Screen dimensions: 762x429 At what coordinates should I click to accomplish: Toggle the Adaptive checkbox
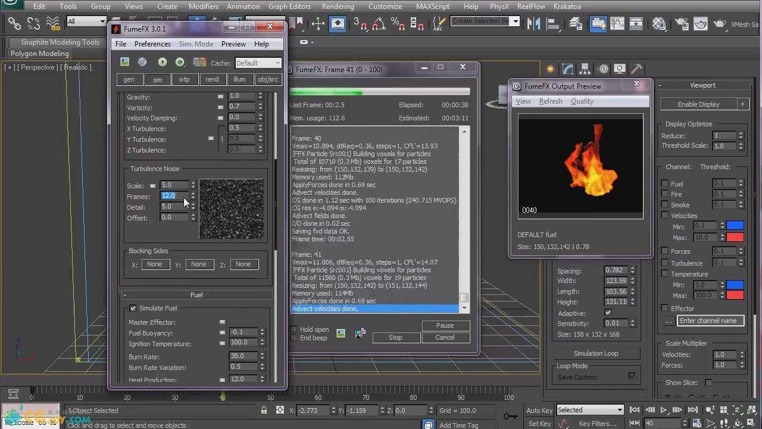pos(608,313)
